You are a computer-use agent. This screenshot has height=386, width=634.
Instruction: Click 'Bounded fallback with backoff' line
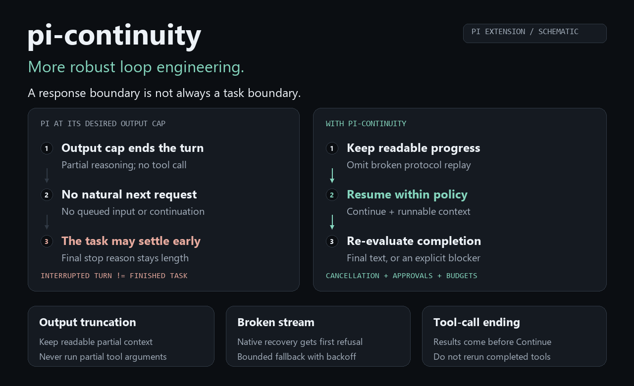(296, 357)
